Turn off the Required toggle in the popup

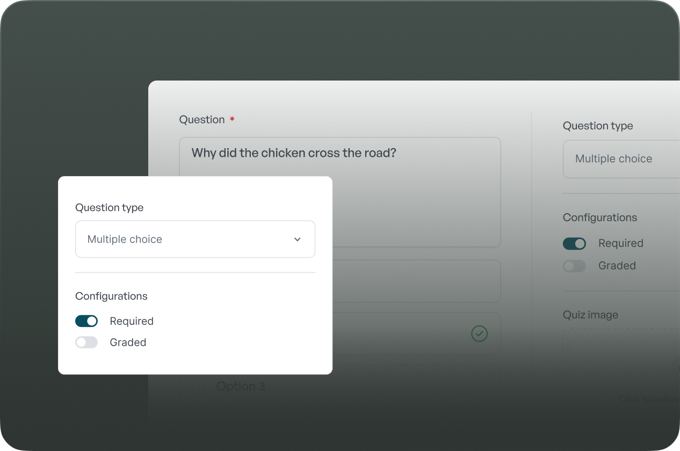(x=86, y=321)
